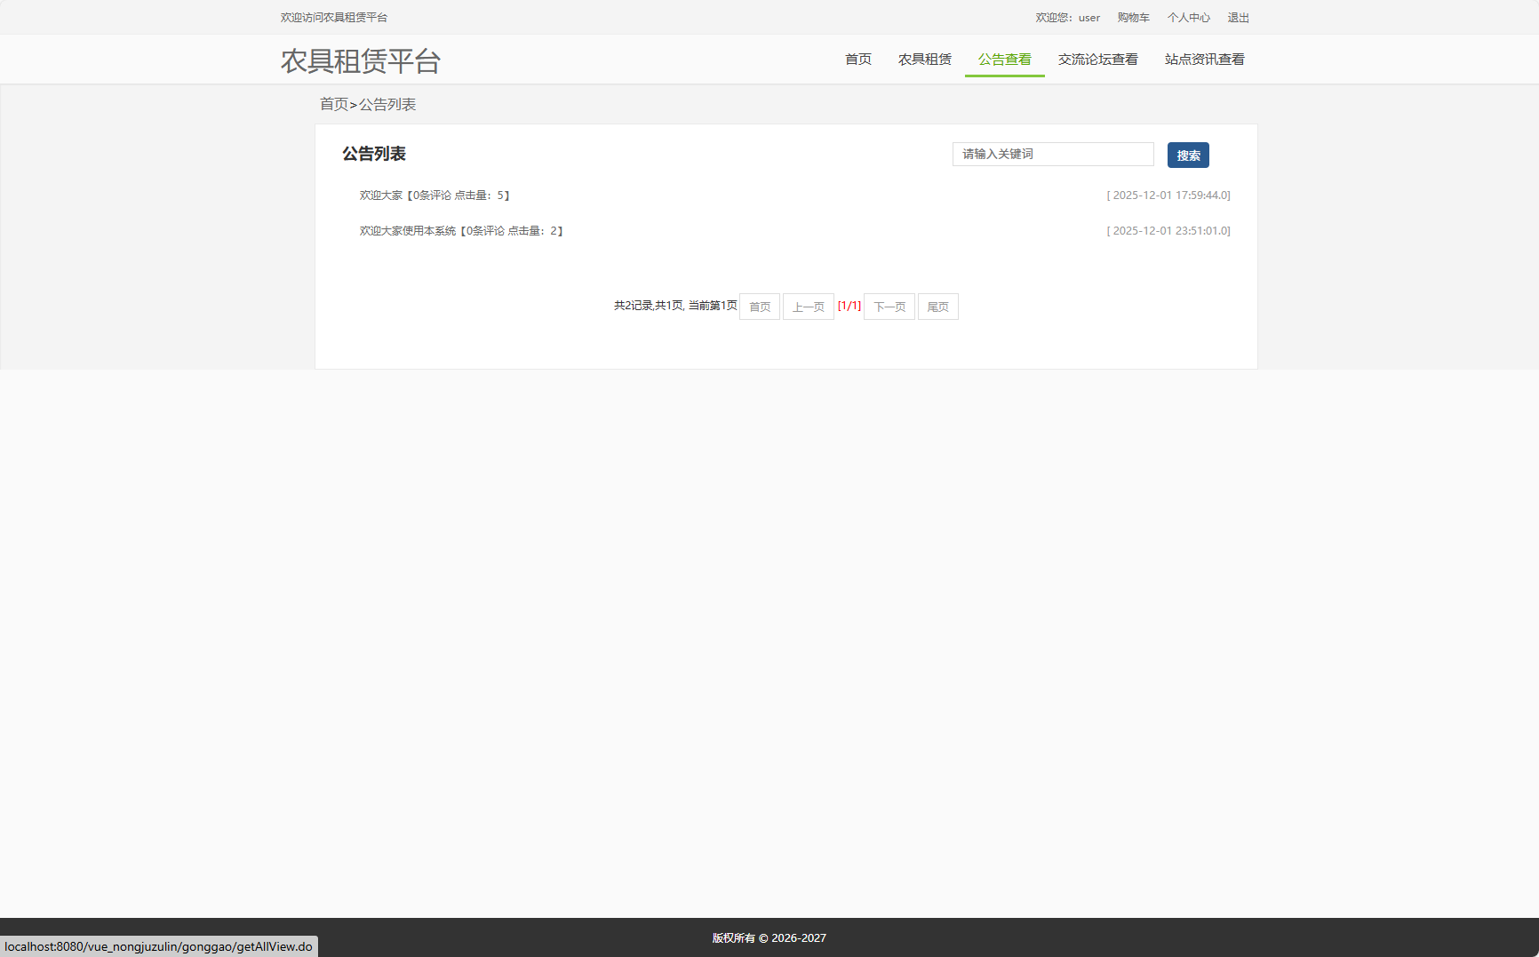View the 站点资讯查看 news section
Screen dimensions: 1539x957
click(x=1204, y=59)
